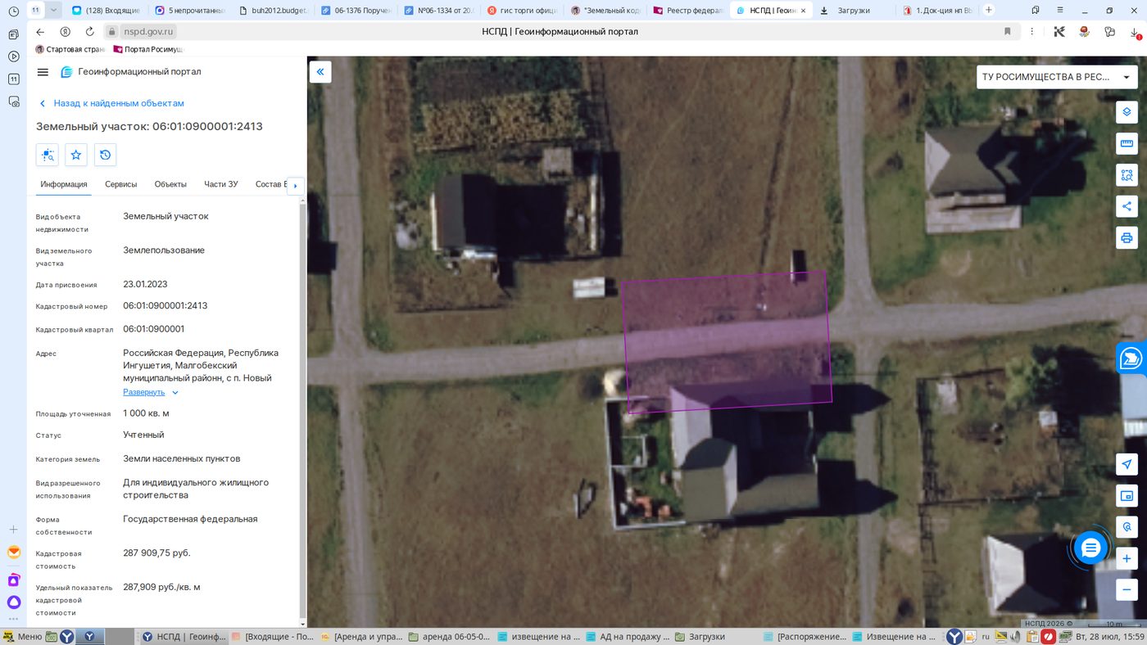Open ТУ Росимущества dropdown selector
Screen dimensions: 1147x645
point(1057,77)
